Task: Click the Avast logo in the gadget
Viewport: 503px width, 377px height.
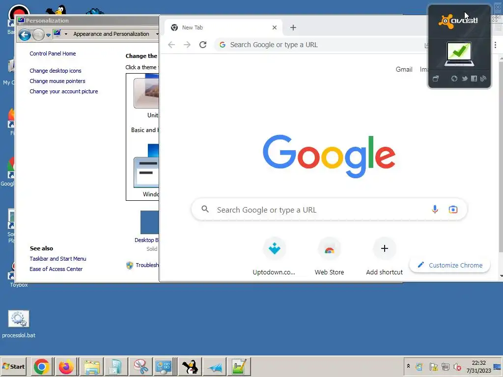Action: 458,21
